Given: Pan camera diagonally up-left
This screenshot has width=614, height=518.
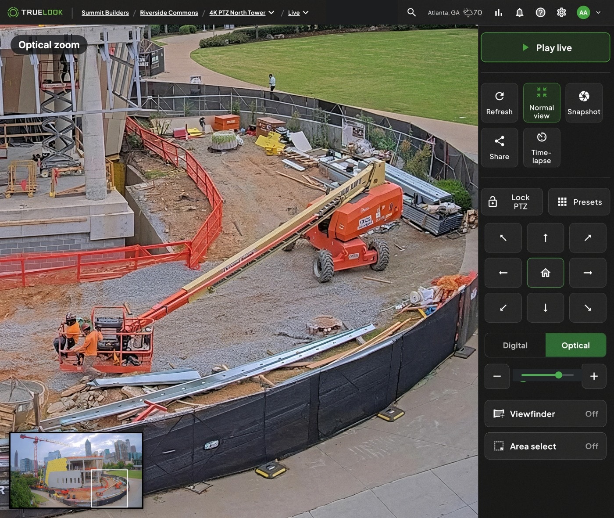Looking at the screenshot, I should (503, 238).
